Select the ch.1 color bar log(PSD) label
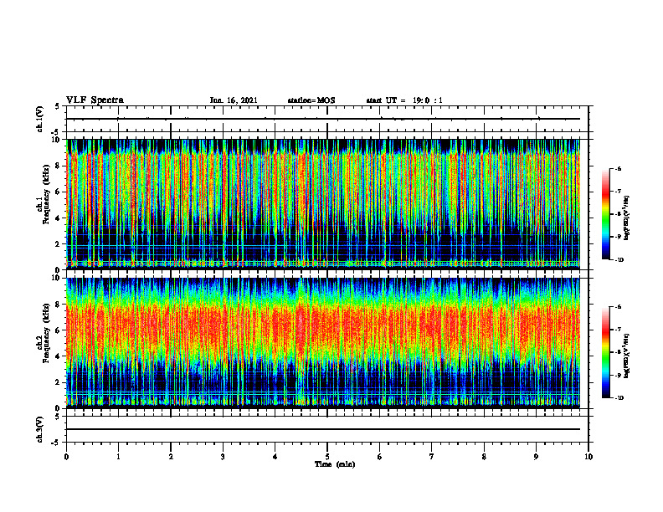This screenshot has height=512, width=663. click(x=627, y=218)
